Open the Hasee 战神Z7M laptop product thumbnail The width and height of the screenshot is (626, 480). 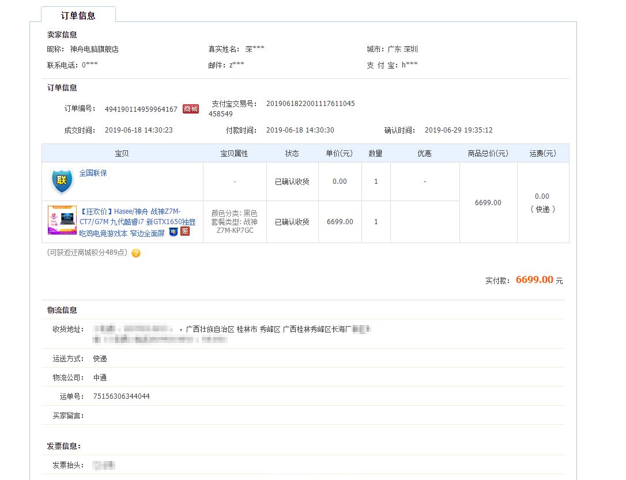(x=62, y=220)
